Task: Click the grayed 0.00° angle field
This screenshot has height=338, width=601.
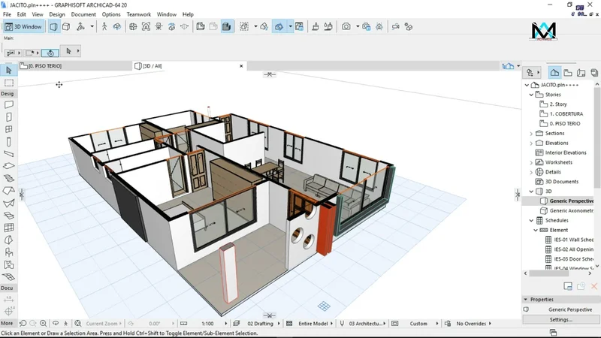Action: [x=155, y=324]
